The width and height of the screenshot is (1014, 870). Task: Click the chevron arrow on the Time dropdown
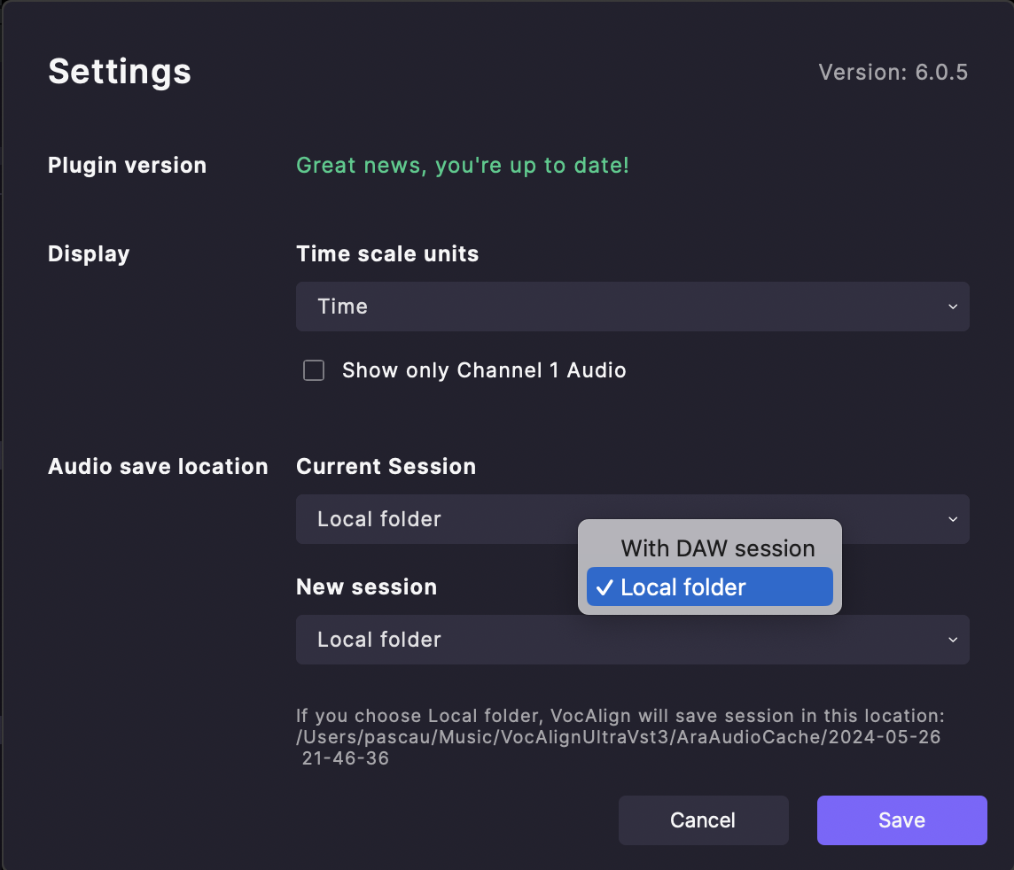pos(953,307)
